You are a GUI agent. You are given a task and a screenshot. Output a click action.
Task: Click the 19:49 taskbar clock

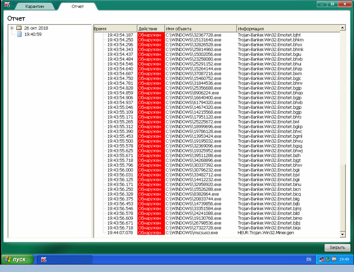344,259
